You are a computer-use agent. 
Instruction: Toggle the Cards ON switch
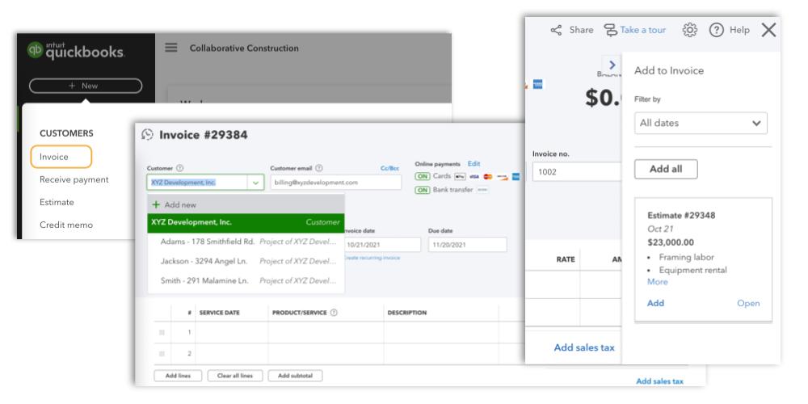[423, 176]
